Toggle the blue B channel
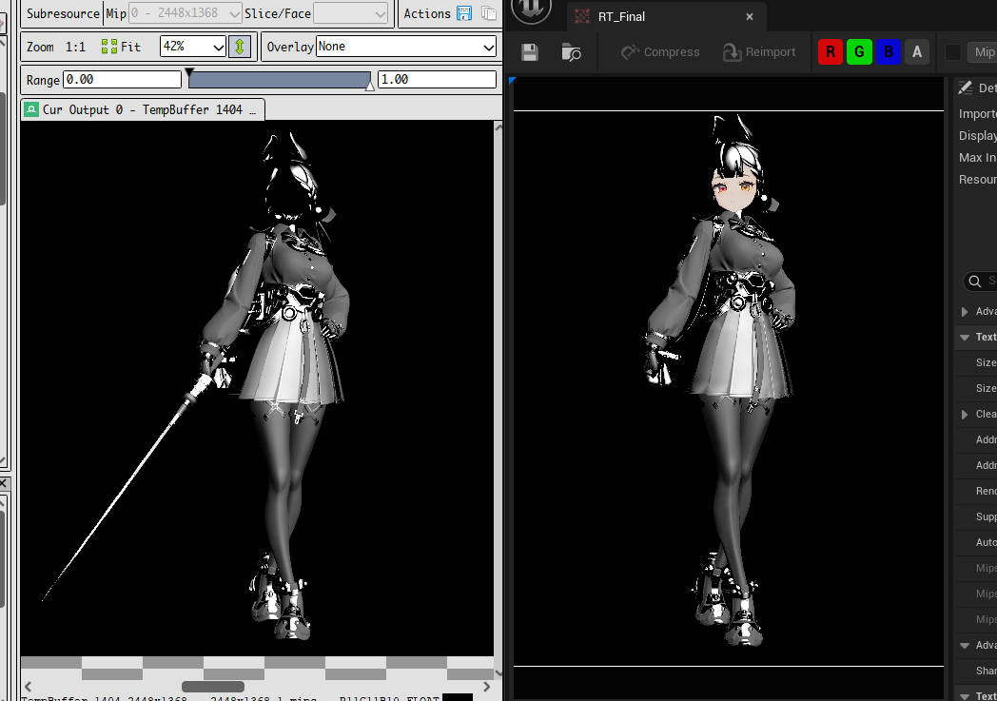The width and height of the screenshot is (997, 701). pos(889,52)
